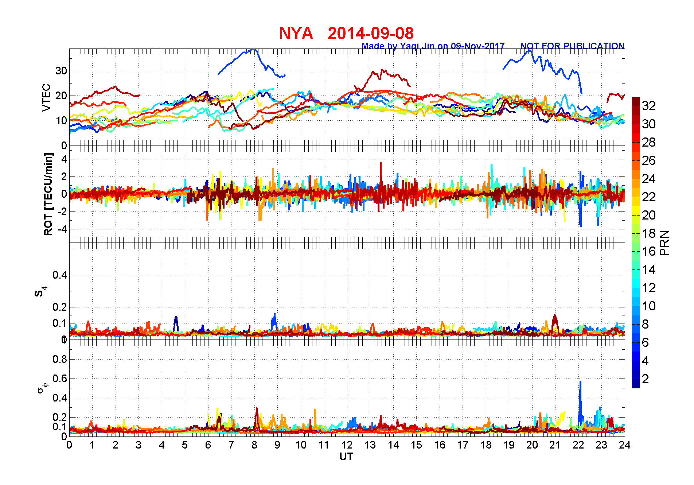The width and height of the screenshot is (694, 485).
Task: Click the "10" tick on the VTEC axis
Action: (61, 120)
